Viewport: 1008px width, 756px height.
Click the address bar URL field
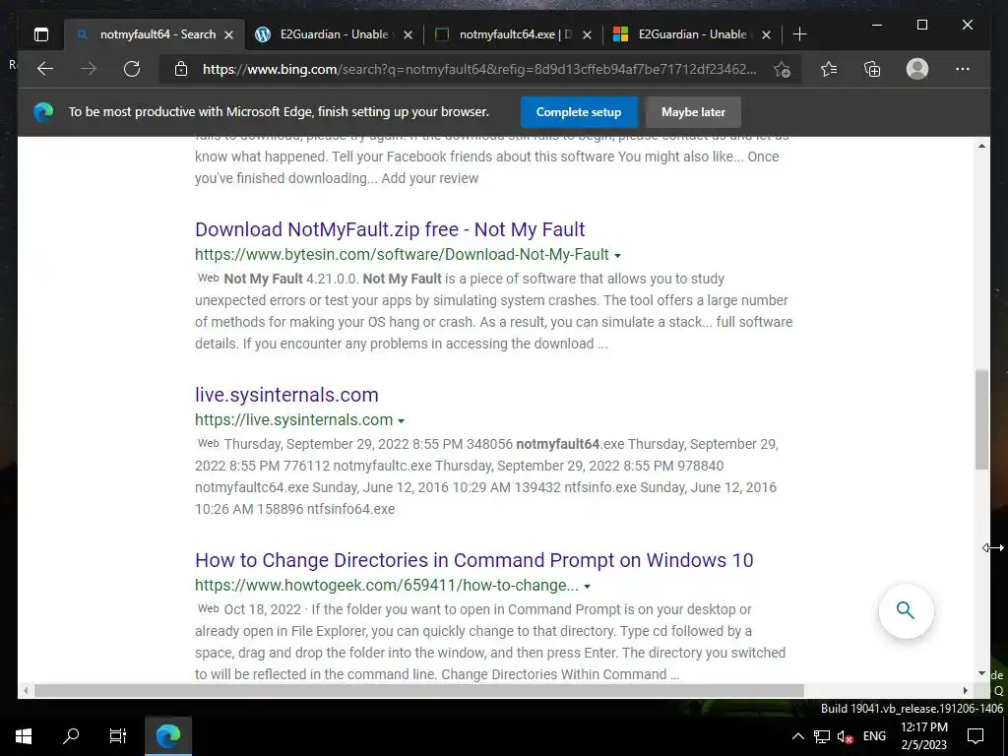479,69
